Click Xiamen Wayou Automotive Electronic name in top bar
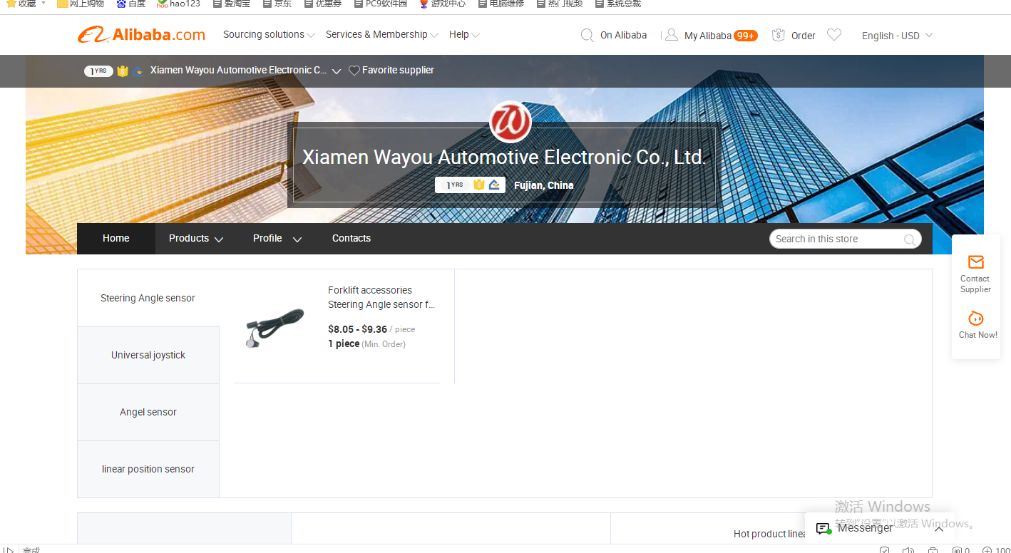The width and height of the screenshot is (1011, 553). [x=239, y=71]
